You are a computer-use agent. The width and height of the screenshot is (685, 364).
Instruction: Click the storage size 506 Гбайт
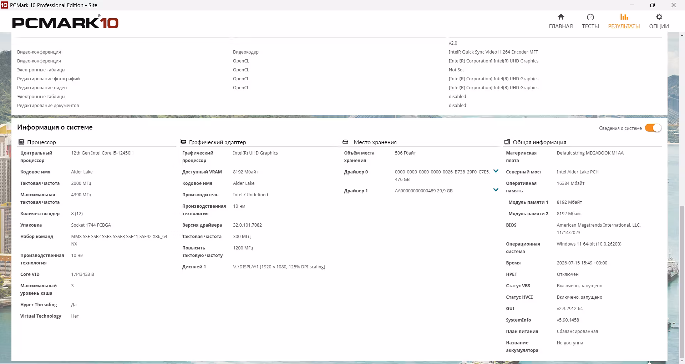click(405, 153)
